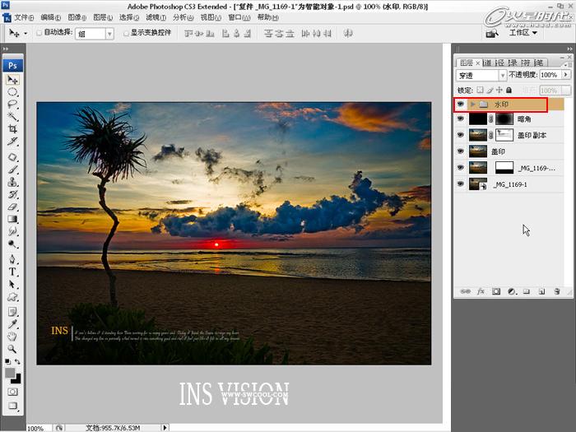Change screen mode button in toolbox
Image resolution: width=576 pixels, height=432 pixels.
click(12, 406)
